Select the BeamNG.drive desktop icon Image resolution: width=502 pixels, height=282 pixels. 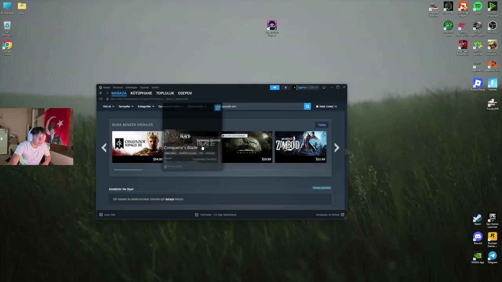[492, 66]
